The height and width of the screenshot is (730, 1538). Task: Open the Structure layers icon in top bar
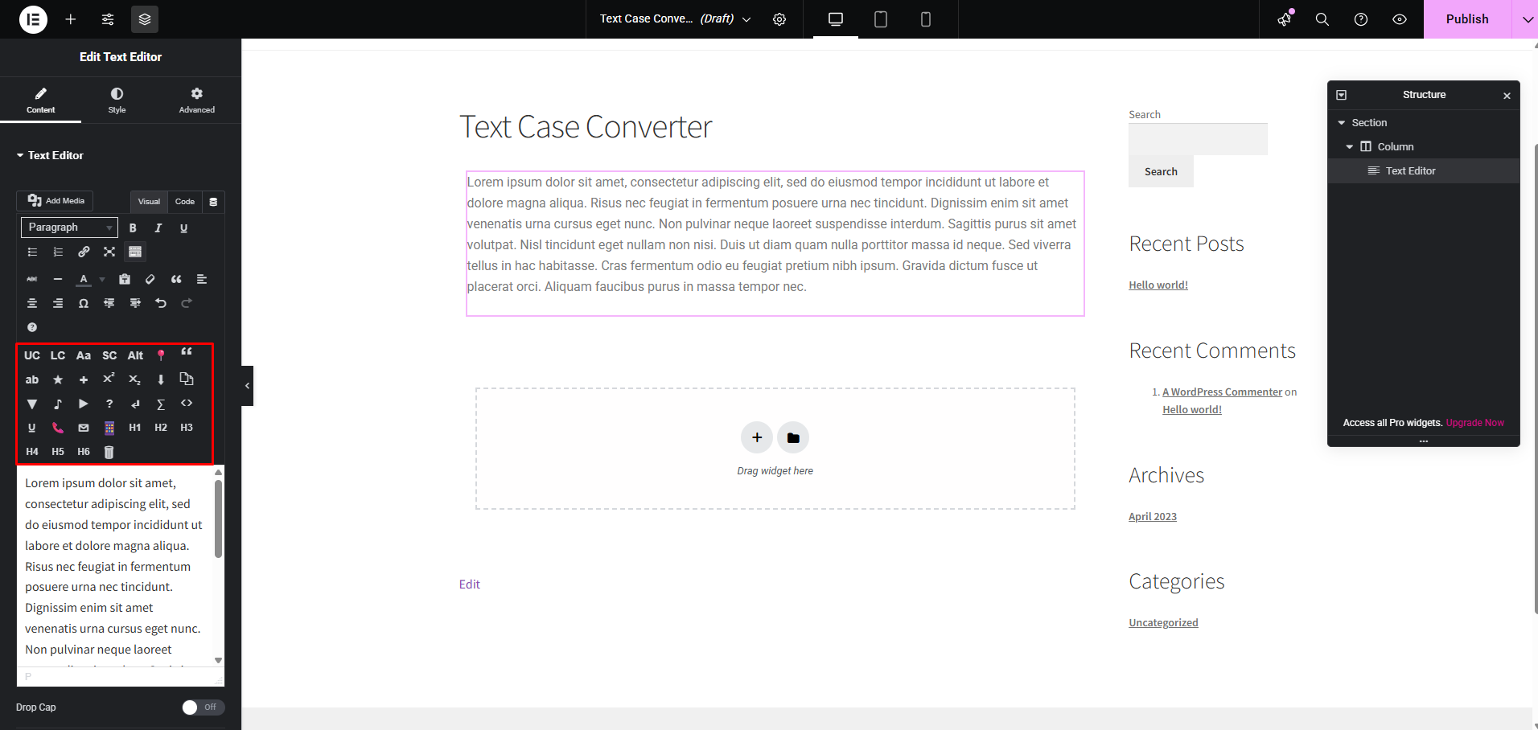click(x=145, y=19)
